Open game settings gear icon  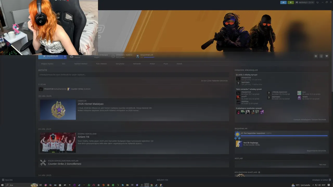coord(316,56)
